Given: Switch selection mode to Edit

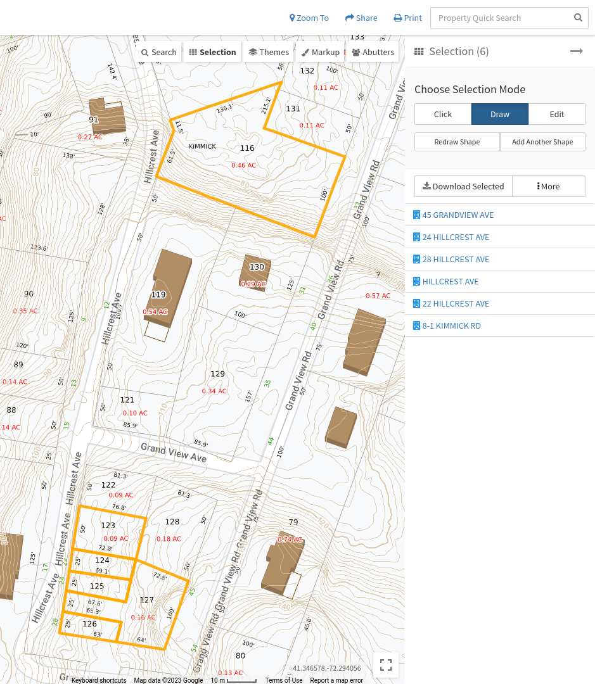Looking at the screenshot, I should pos(556,114).
